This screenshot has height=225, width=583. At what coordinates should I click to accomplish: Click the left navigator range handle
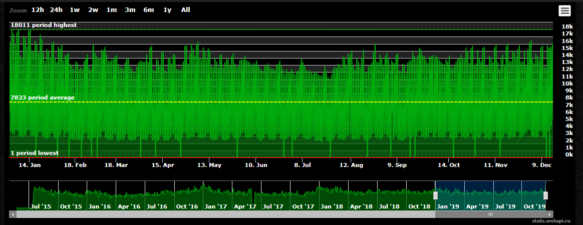tap(435, 195)
